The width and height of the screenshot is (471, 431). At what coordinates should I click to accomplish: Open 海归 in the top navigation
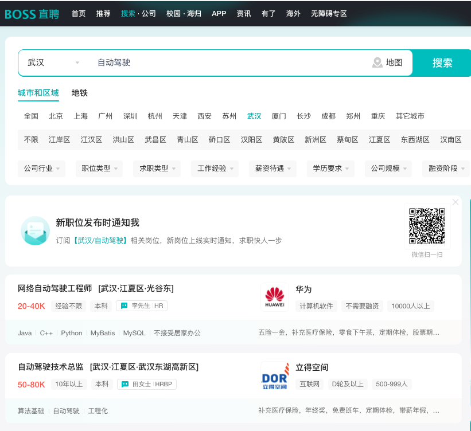click(194, 14)
